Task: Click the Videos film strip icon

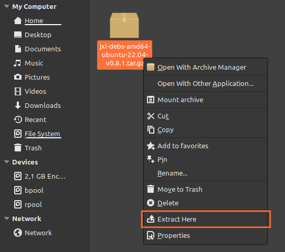Action: click(18, 91)
